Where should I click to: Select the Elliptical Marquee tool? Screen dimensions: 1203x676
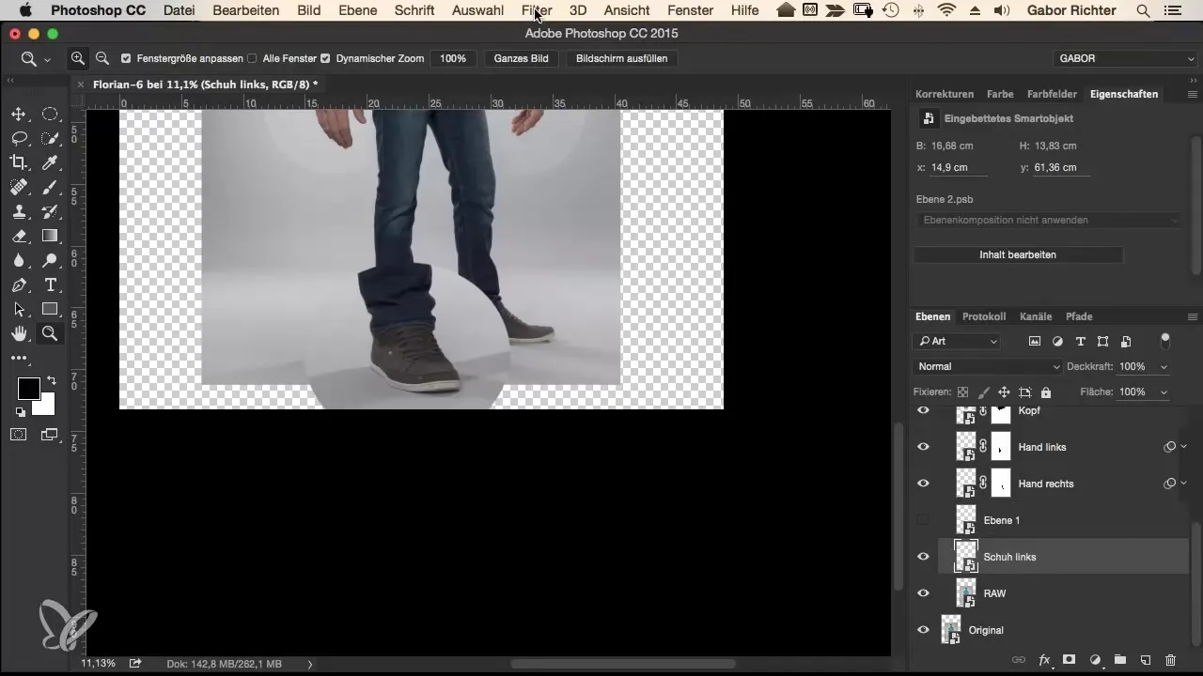[50, 115]
